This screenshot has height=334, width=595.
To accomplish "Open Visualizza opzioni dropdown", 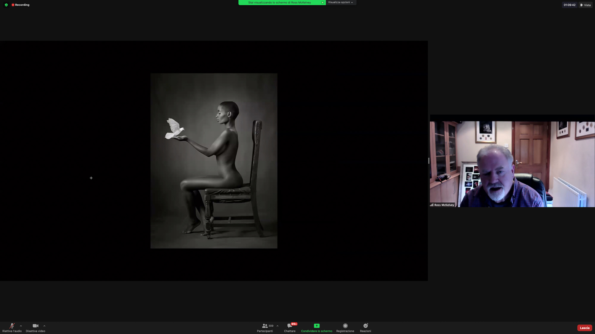I will pos(341,2).
